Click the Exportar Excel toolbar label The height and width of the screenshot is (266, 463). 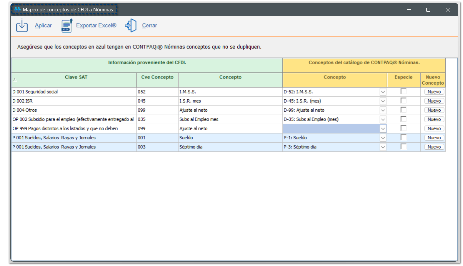(96, 26)
